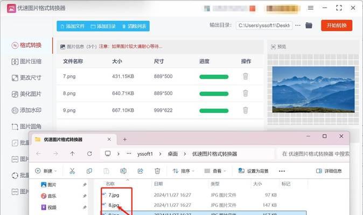Click the 8.png file name

pyautogui.click(x=69, y=94)
